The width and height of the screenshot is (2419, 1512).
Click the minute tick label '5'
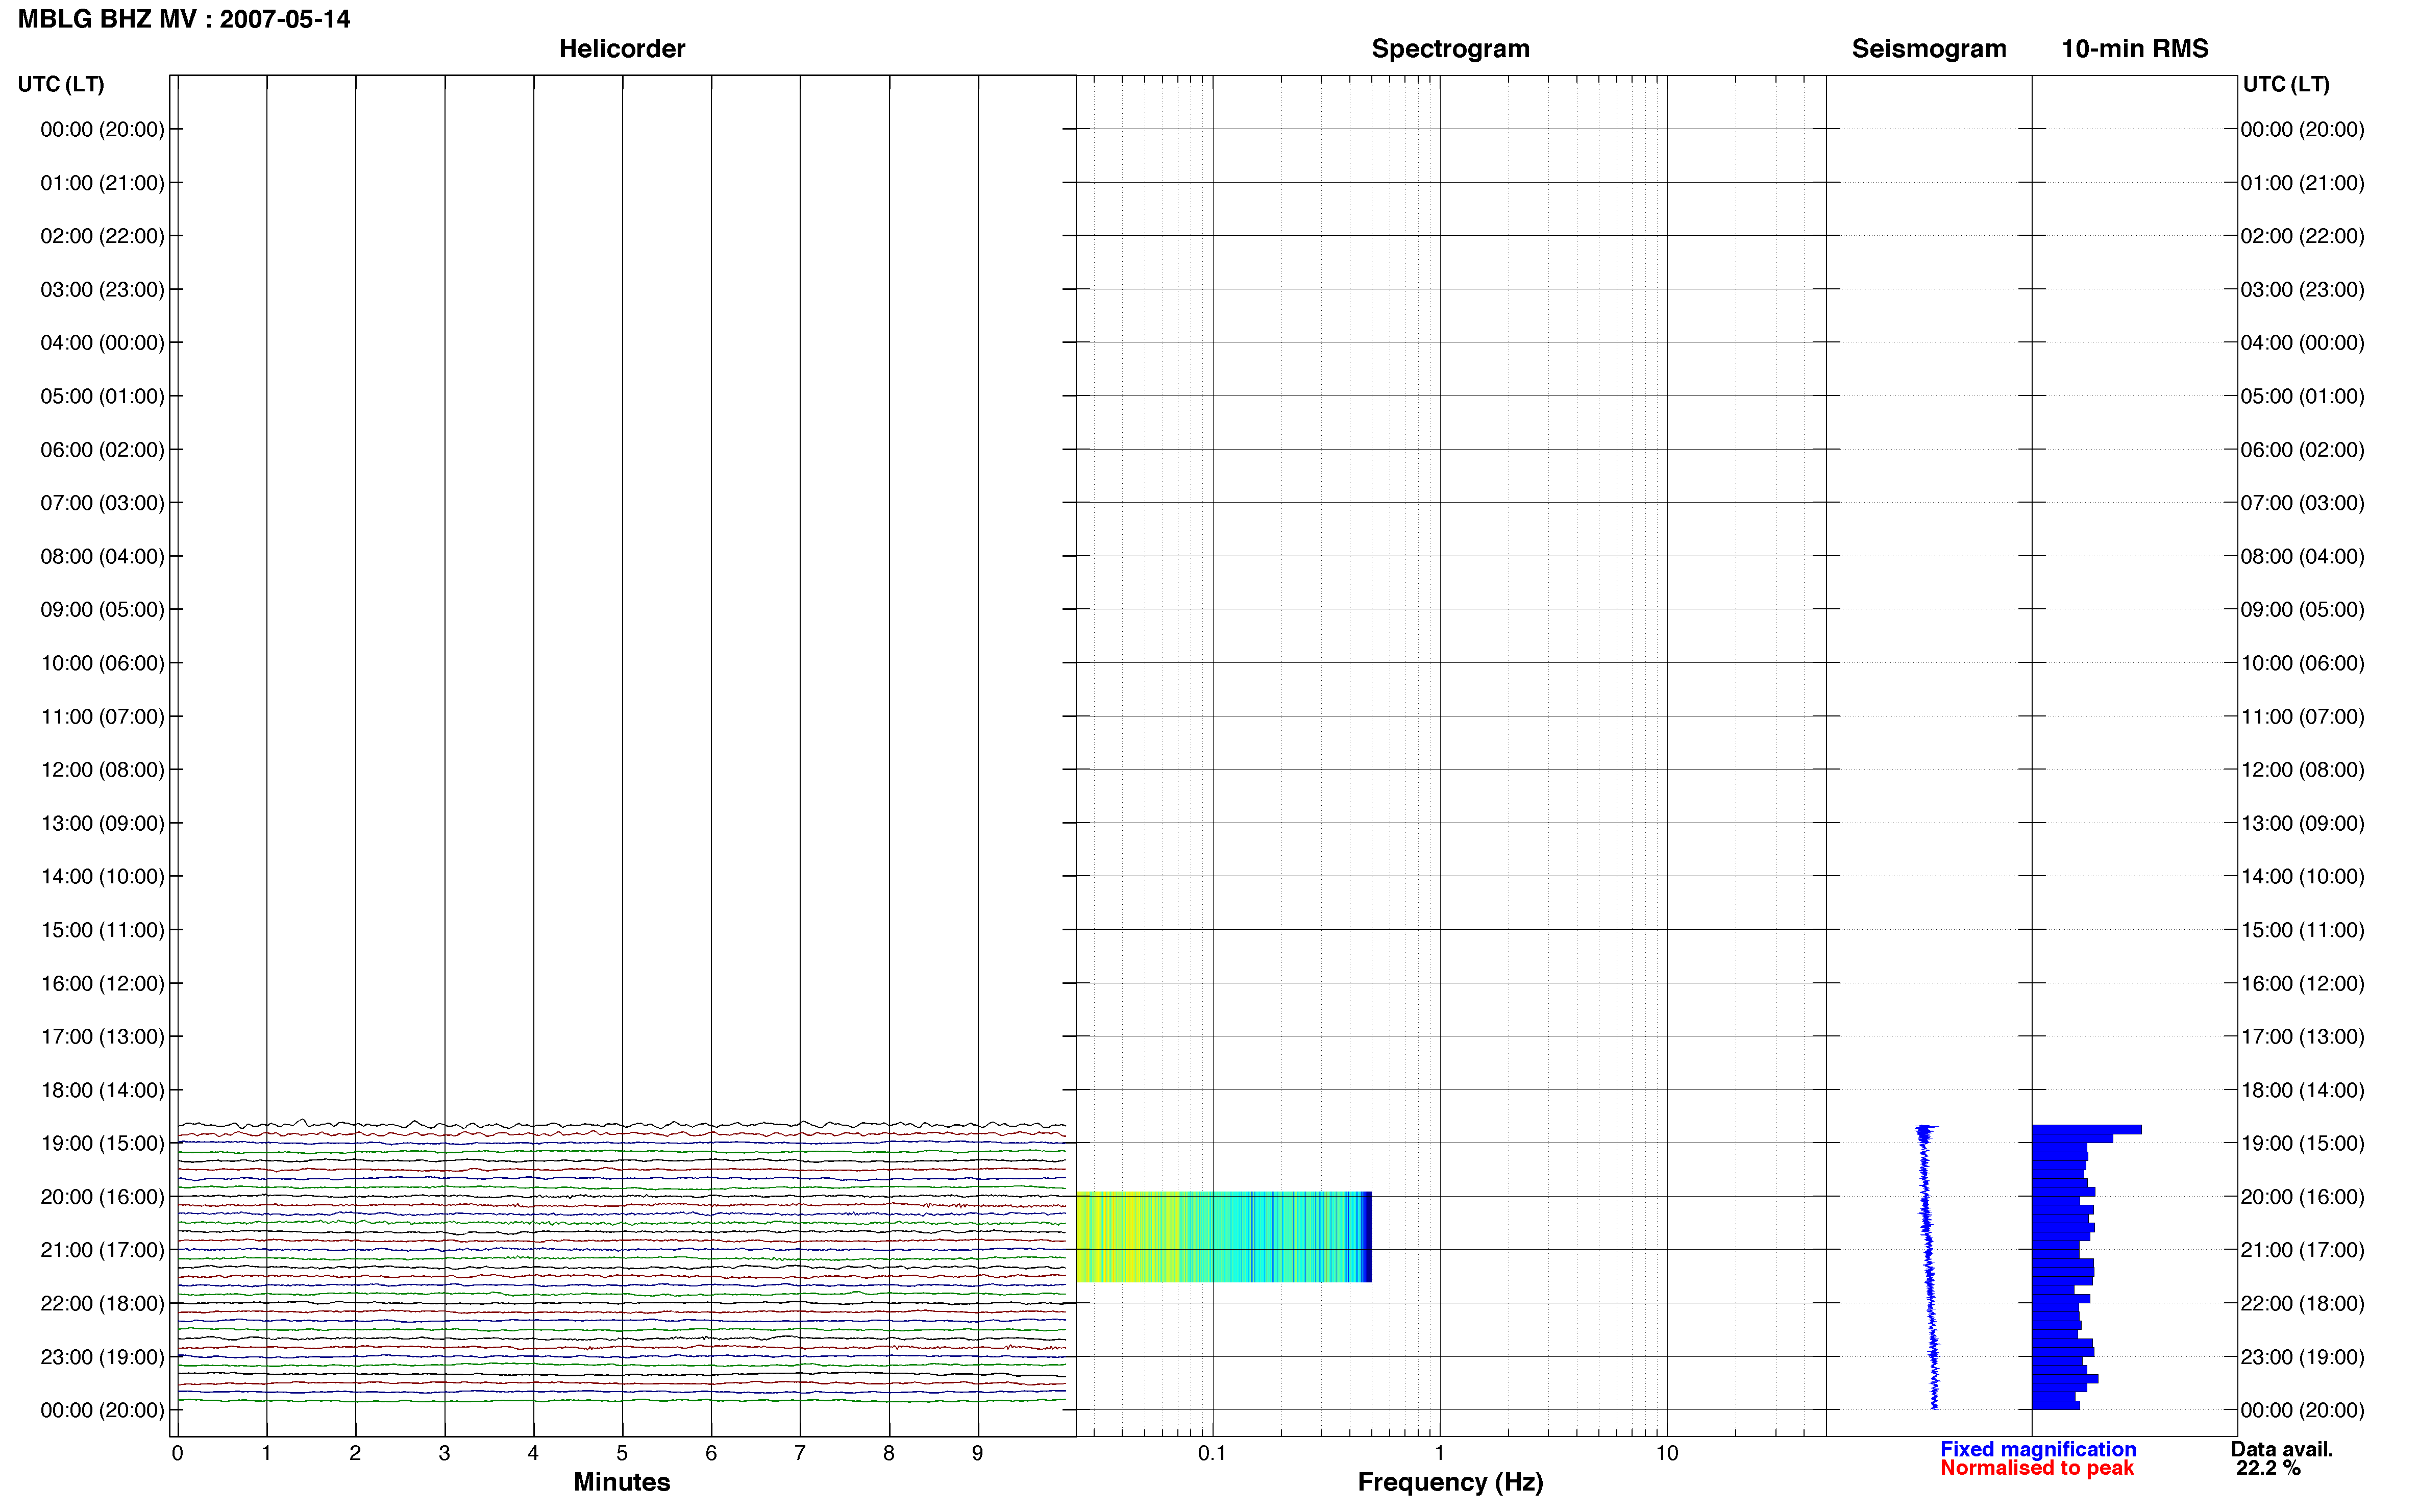pyautogui.click(x=622, y=1453)
